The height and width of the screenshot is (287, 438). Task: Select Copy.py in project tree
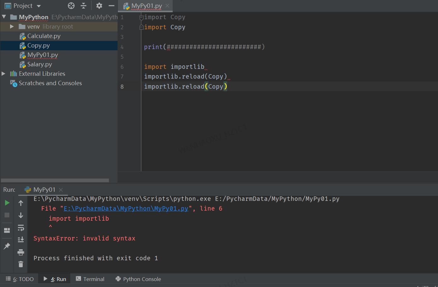pos(38,46)
